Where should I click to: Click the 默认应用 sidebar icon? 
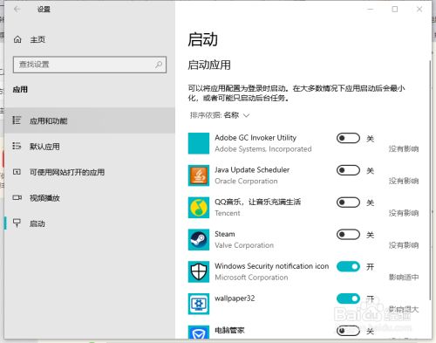coord(17,146)
